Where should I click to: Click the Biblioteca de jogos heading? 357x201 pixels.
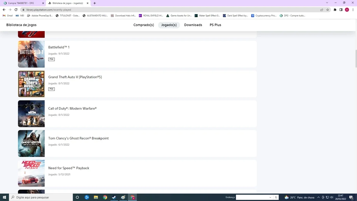21,25
